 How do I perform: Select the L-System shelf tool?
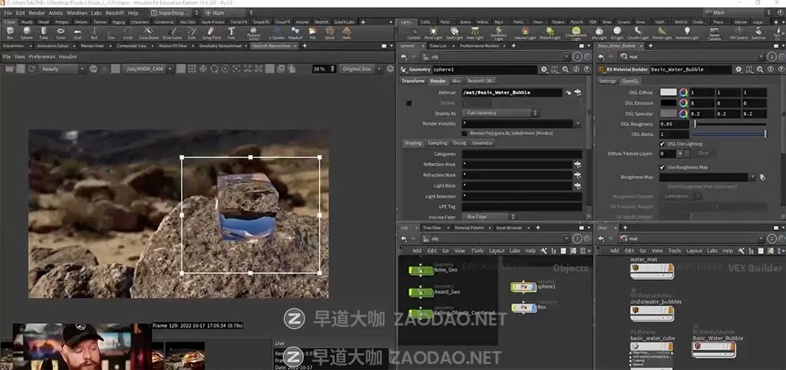[277, 33]
